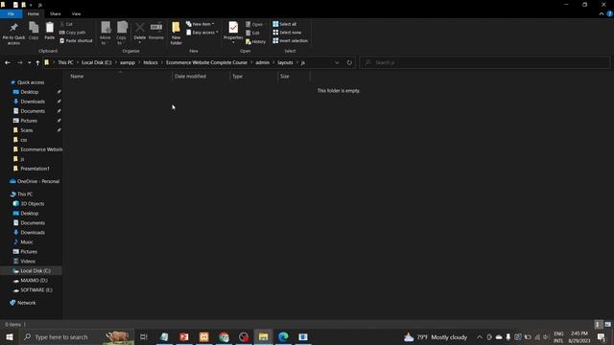This screenshot has width=614, height=345.
Task: Select Quick access in navigation pane
Action: tap(31, 82)
